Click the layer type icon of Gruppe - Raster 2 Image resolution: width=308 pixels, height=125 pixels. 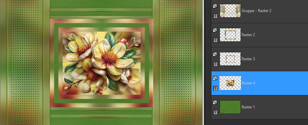[x=215, y=6]
